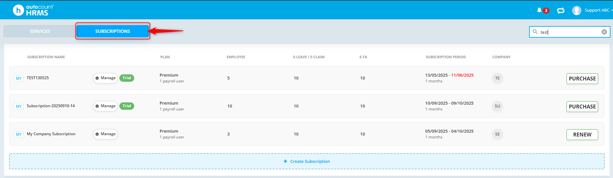Click the MY tag beside Subscription-20250910-14

tap(19, 106)
